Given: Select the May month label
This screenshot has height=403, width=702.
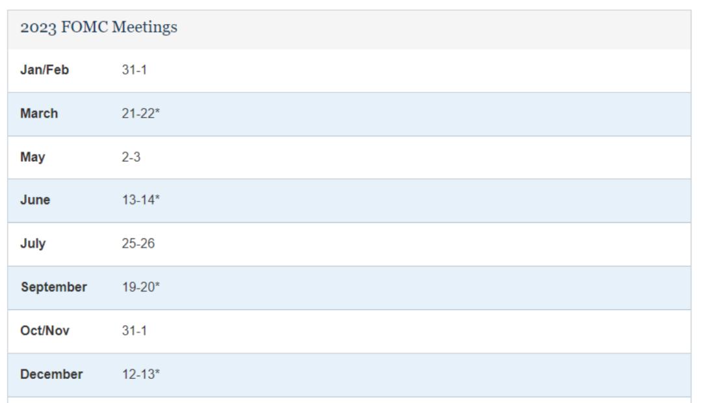Looking at the screenshot, I should click(x=32, y=157).
